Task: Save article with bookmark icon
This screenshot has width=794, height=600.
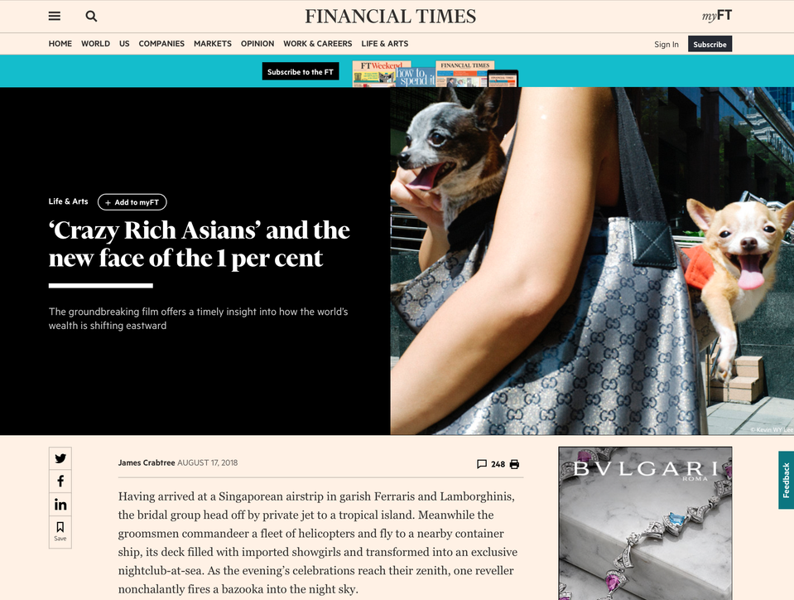Action: (60, 531)
